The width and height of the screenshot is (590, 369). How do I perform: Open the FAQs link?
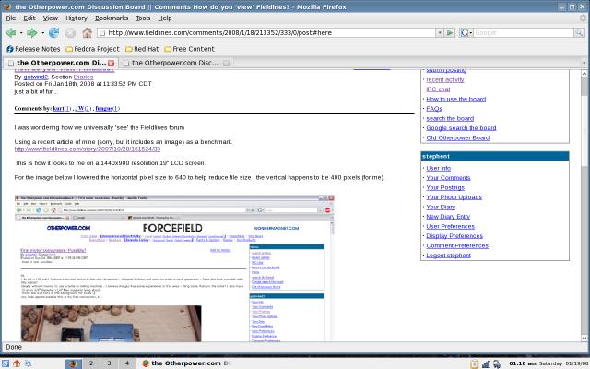pyautogui.click(x=434, y=109)
